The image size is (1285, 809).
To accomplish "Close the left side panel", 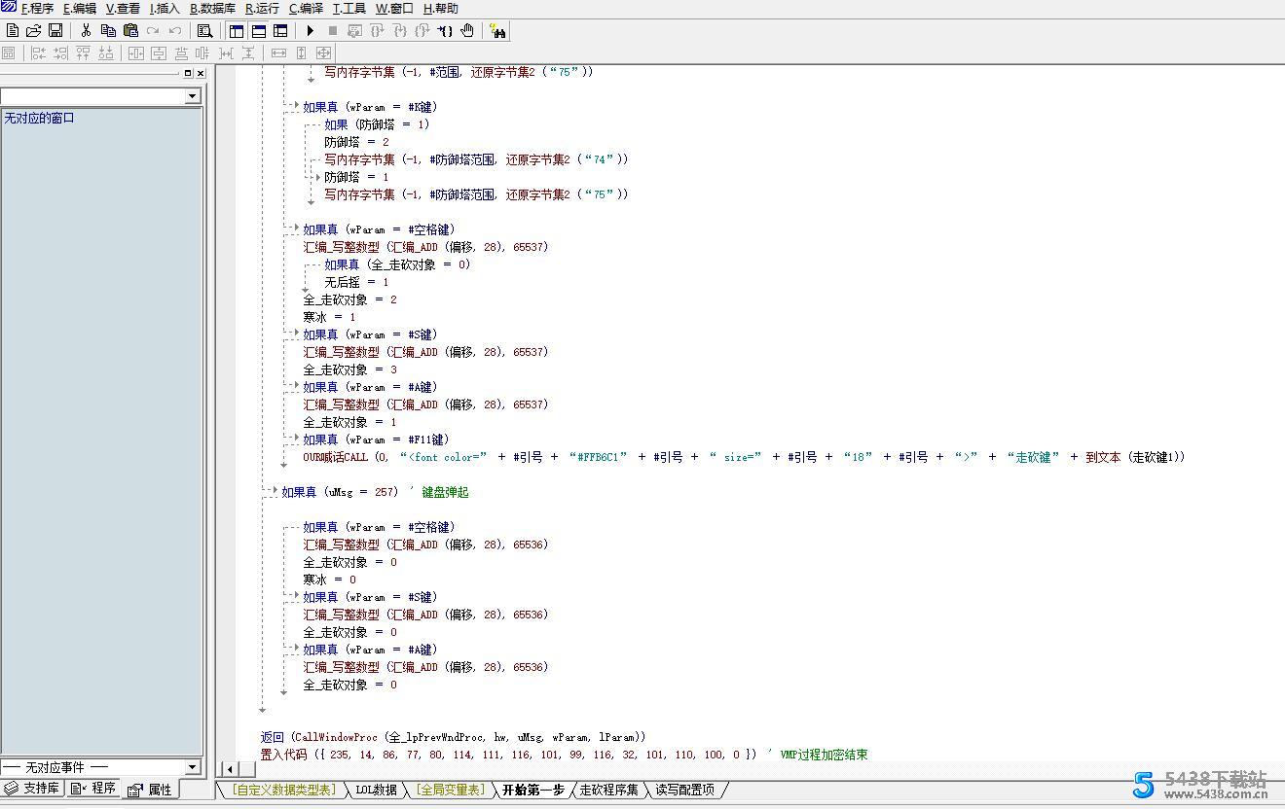I will (x=201, y=73).
